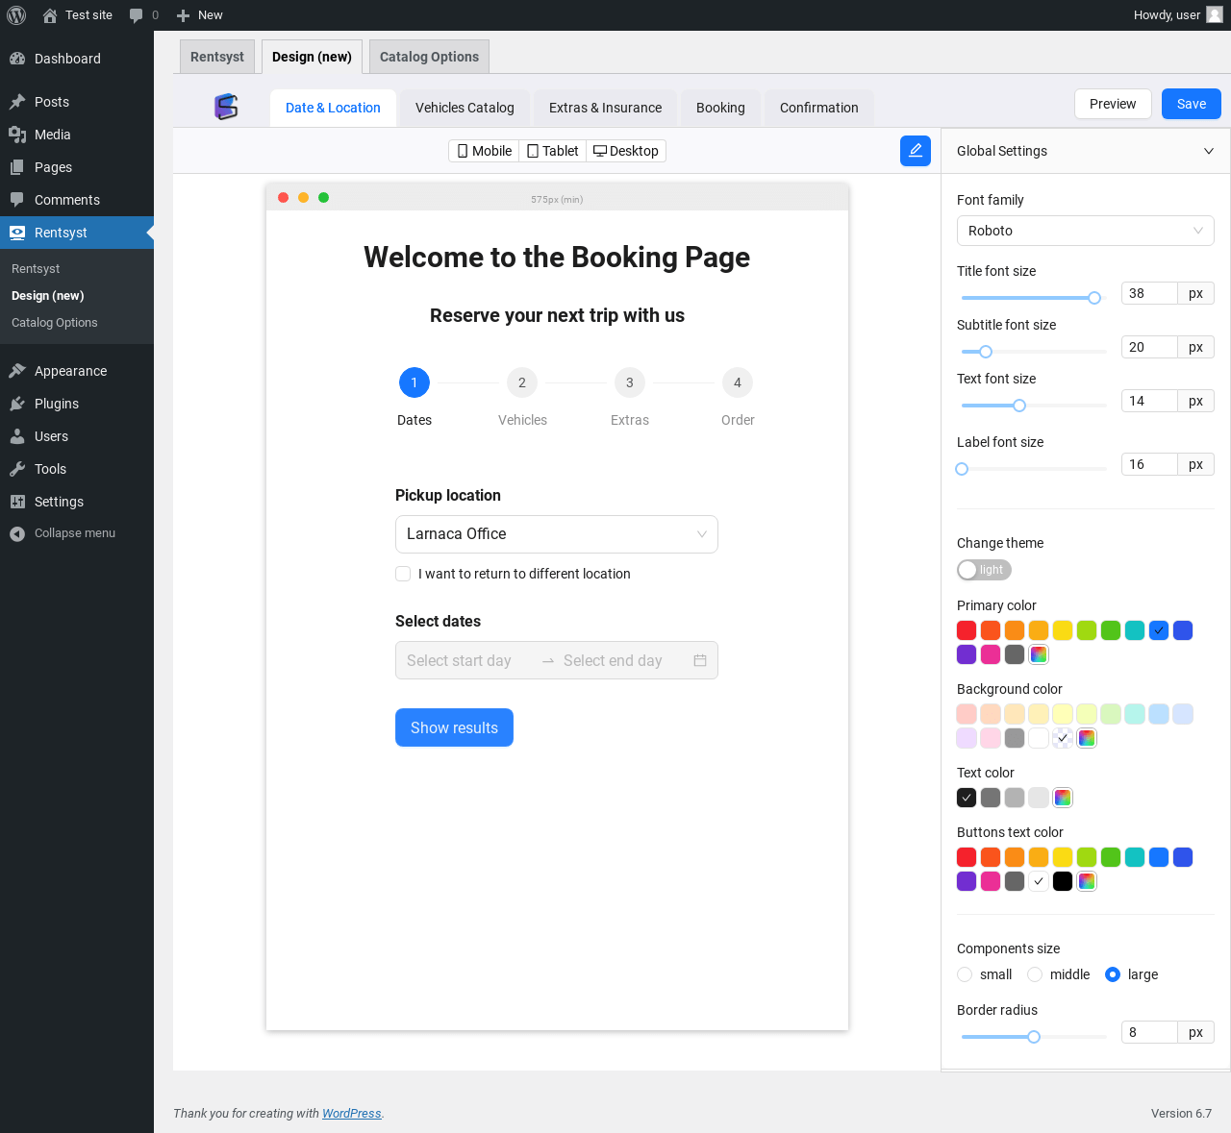
Task: Click the Show results button
Action: 454,727
